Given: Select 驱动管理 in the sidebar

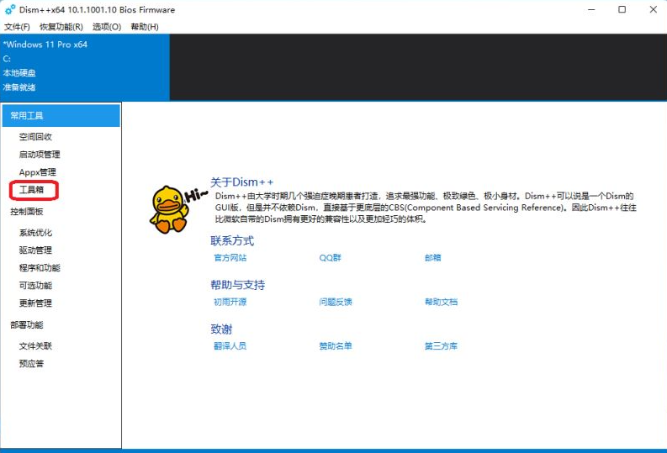Looking at the screenshot, I should (x=35, y=250).
